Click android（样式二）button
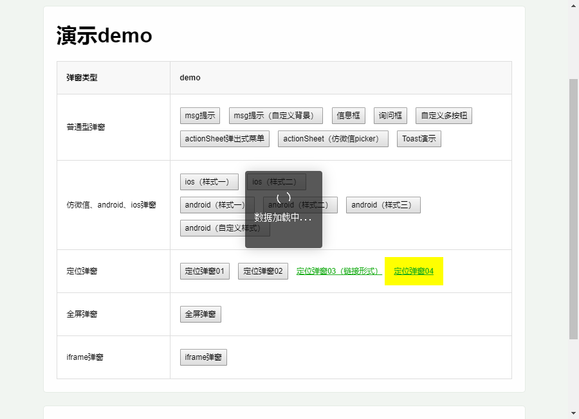This screenshot has width=579, height=419. pyautogui.click(x=300, y=205)
